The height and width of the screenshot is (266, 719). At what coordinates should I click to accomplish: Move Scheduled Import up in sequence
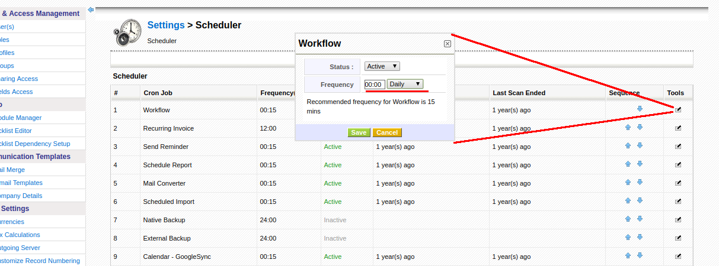point(628,201)
